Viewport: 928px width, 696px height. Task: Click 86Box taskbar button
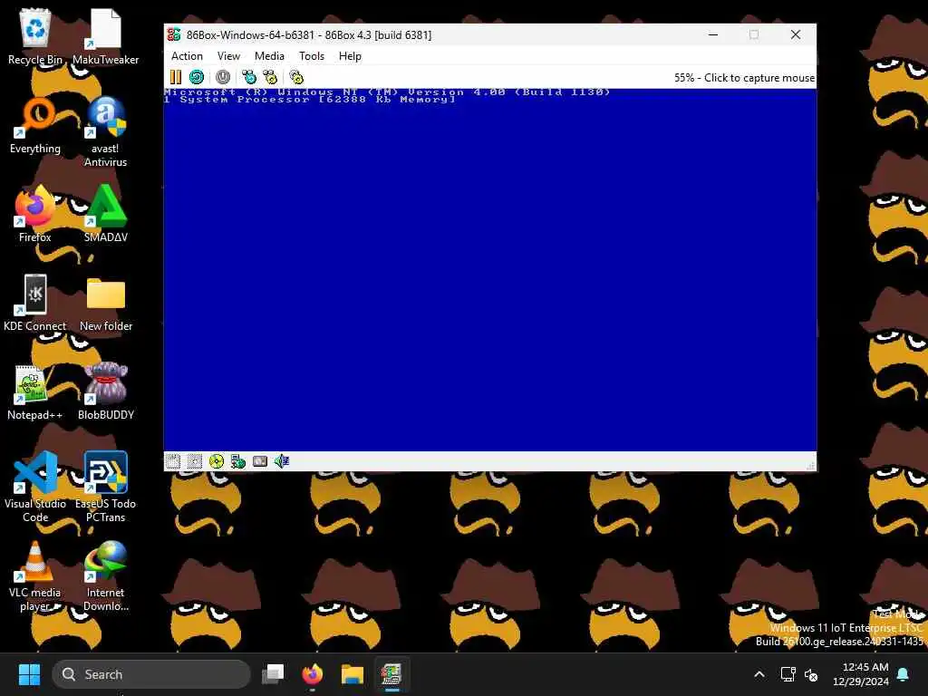pos(391,674)
